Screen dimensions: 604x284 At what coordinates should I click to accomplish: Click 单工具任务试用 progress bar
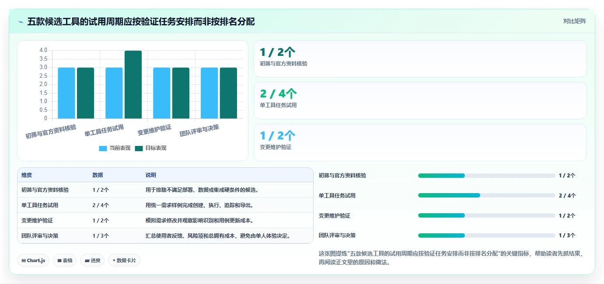tap(486, 195)
